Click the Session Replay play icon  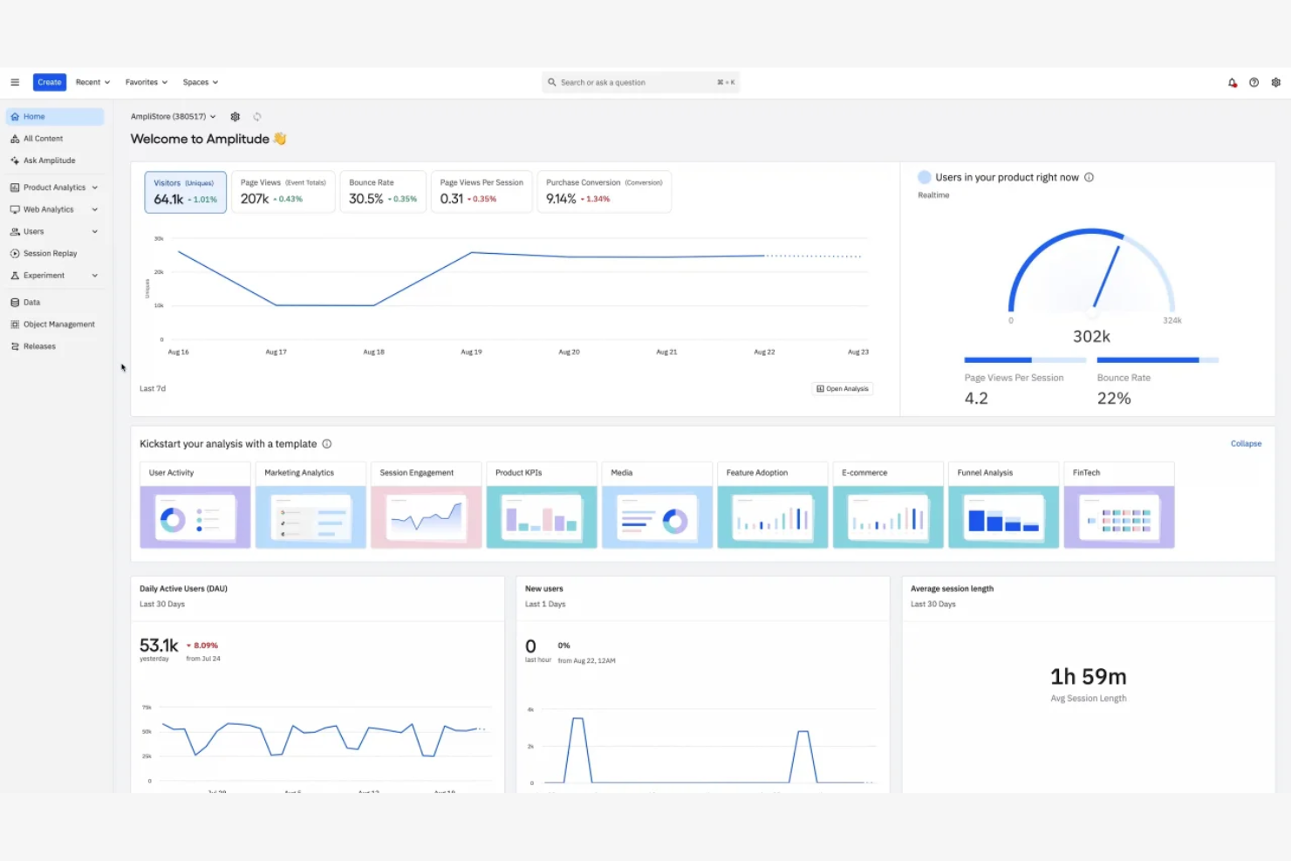[15, 254]
